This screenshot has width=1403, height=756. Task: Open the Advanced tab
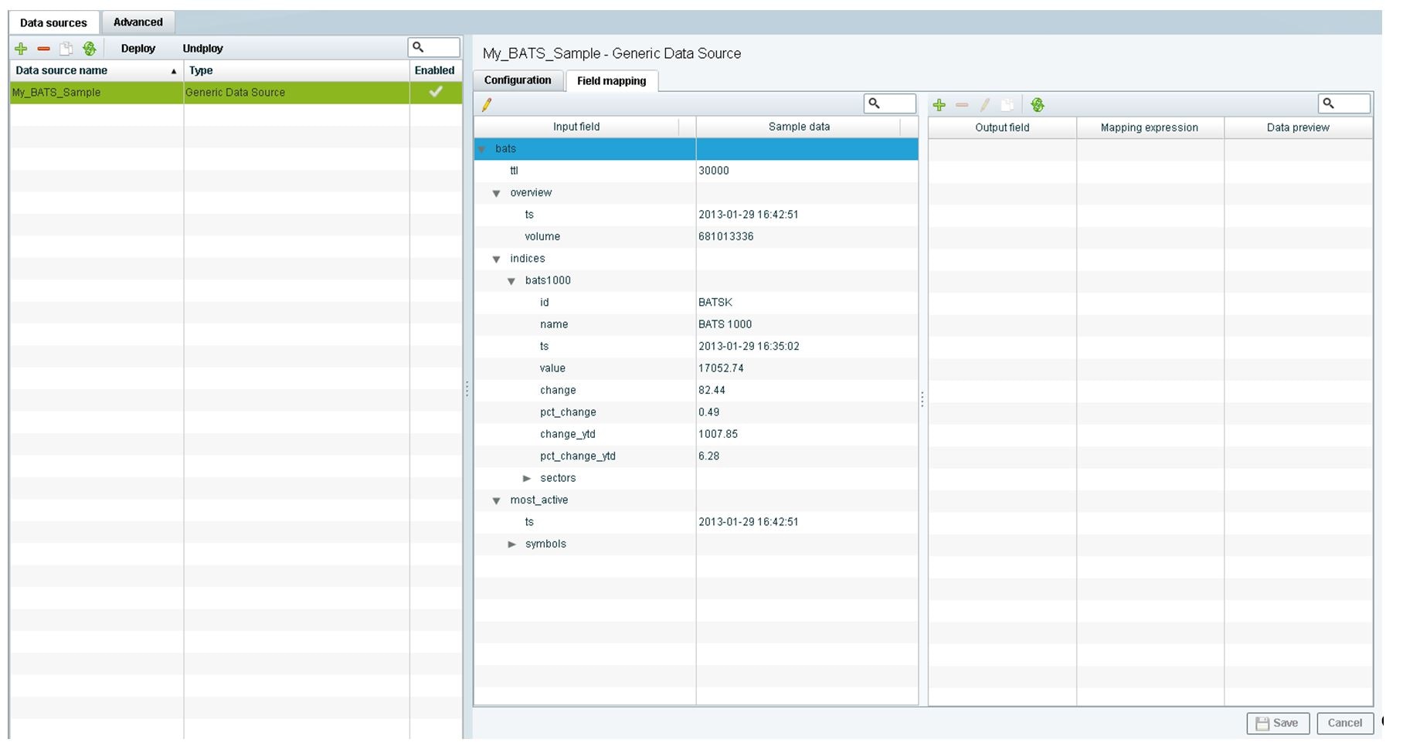coord(138,22)
